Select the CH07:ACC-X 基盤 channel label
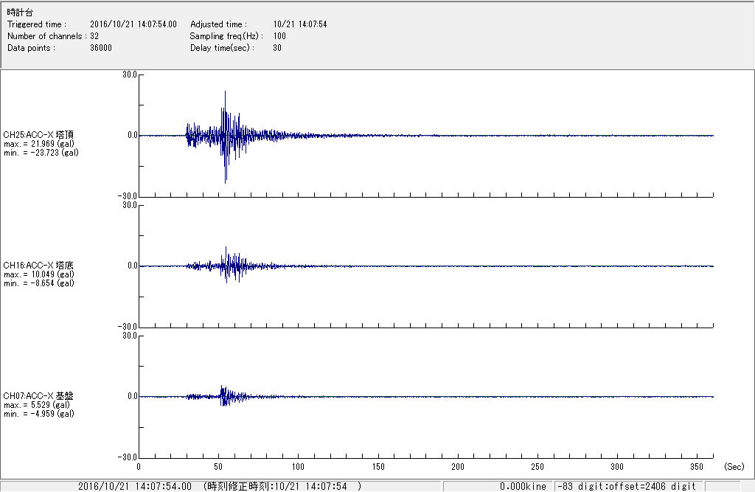Screen dimensions: 755x492 (x=38, y=396)
